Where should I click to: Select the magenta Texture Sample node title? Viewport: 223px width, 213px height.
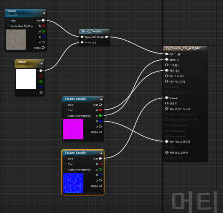pos(75,99)
